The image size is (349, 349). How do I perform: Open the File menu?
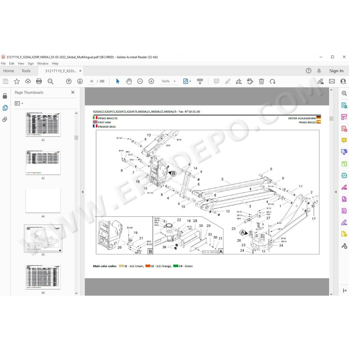[x=3, y=63]
